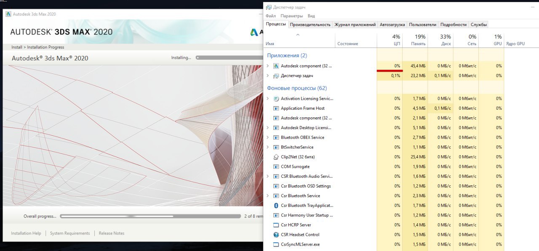Click the Overall progress bar

click(150, 216)
